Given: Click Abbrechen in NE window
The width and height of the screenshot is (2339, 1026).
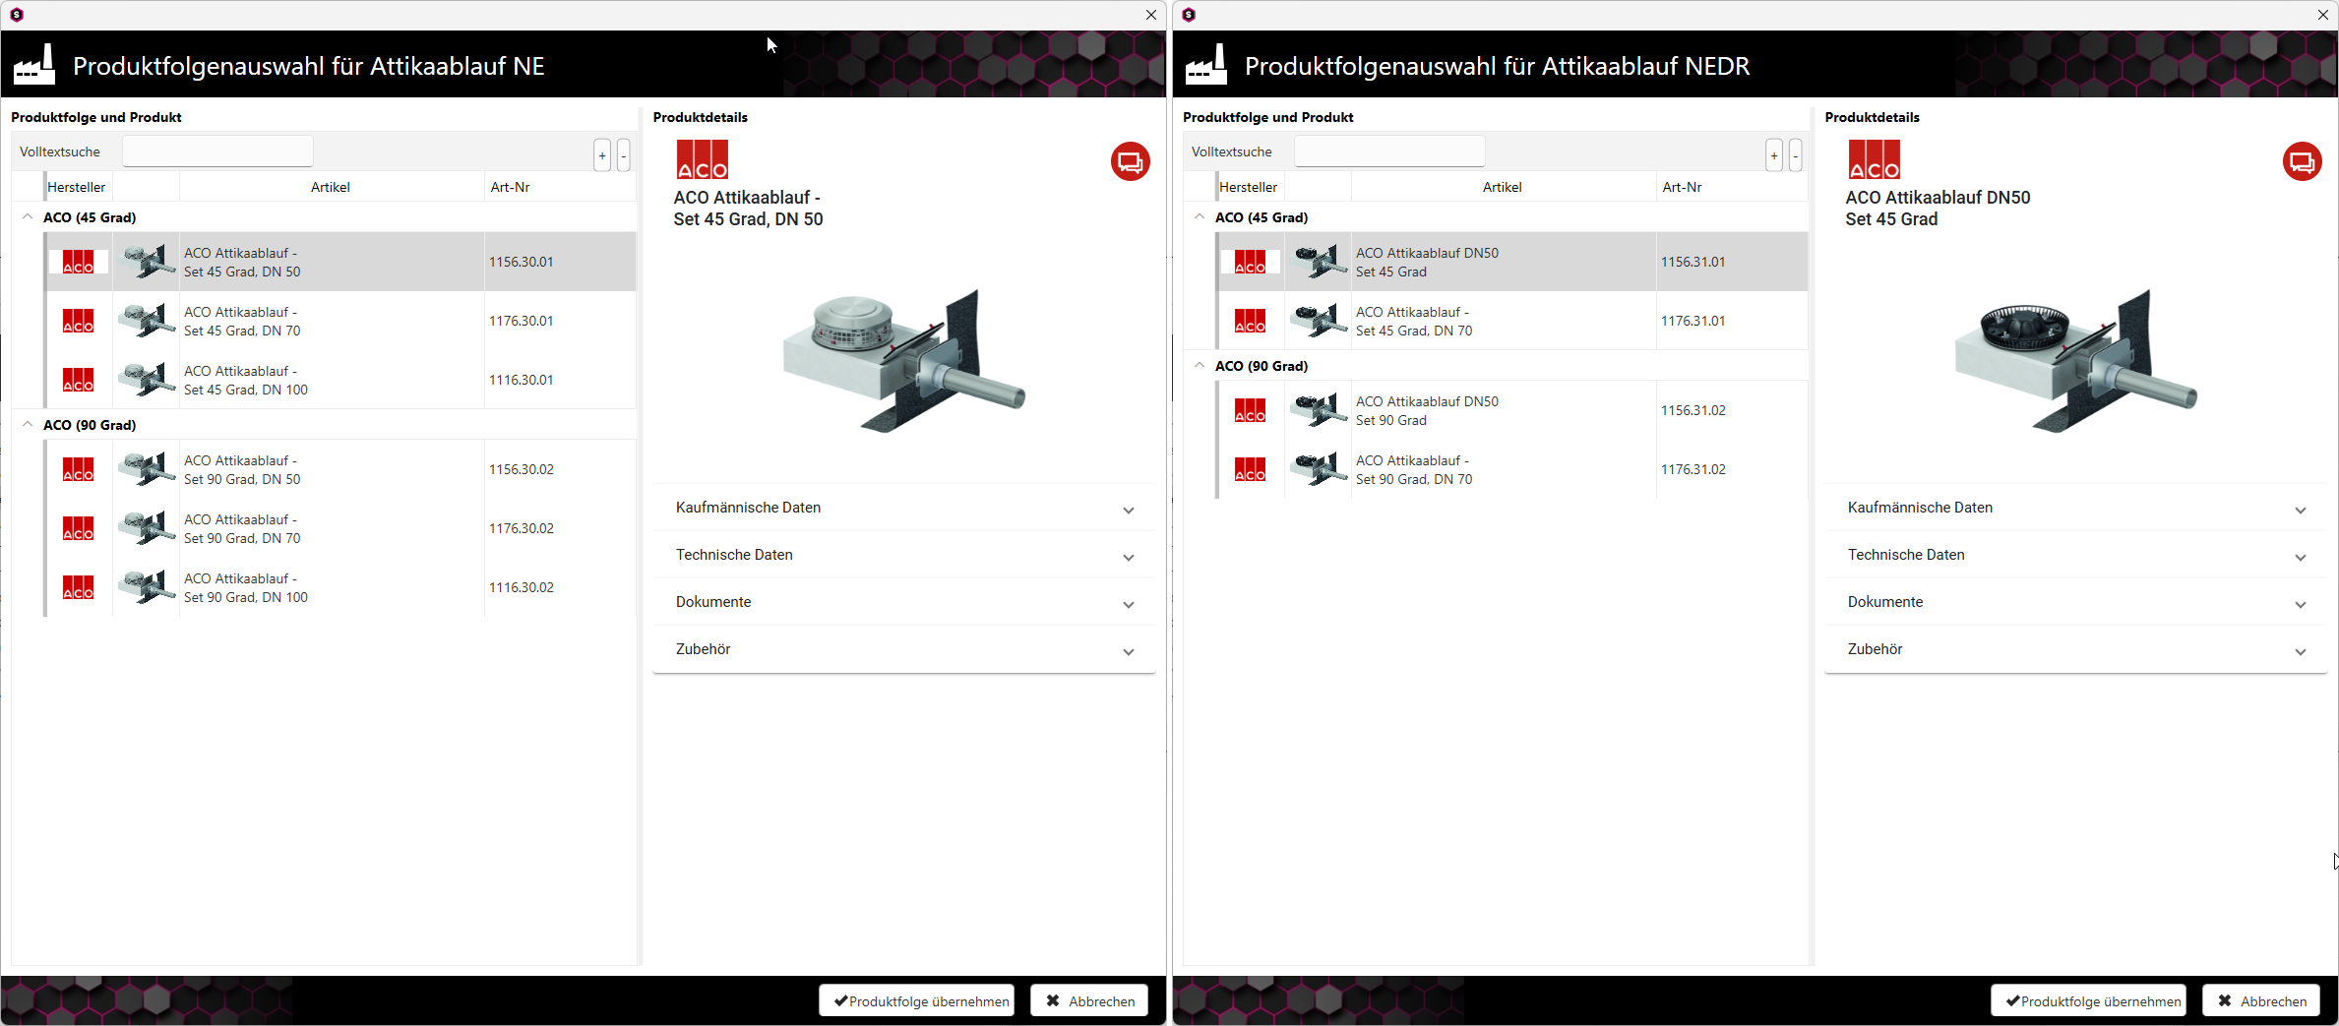Looking at the screenshot, I should tap(1089, 1000).
